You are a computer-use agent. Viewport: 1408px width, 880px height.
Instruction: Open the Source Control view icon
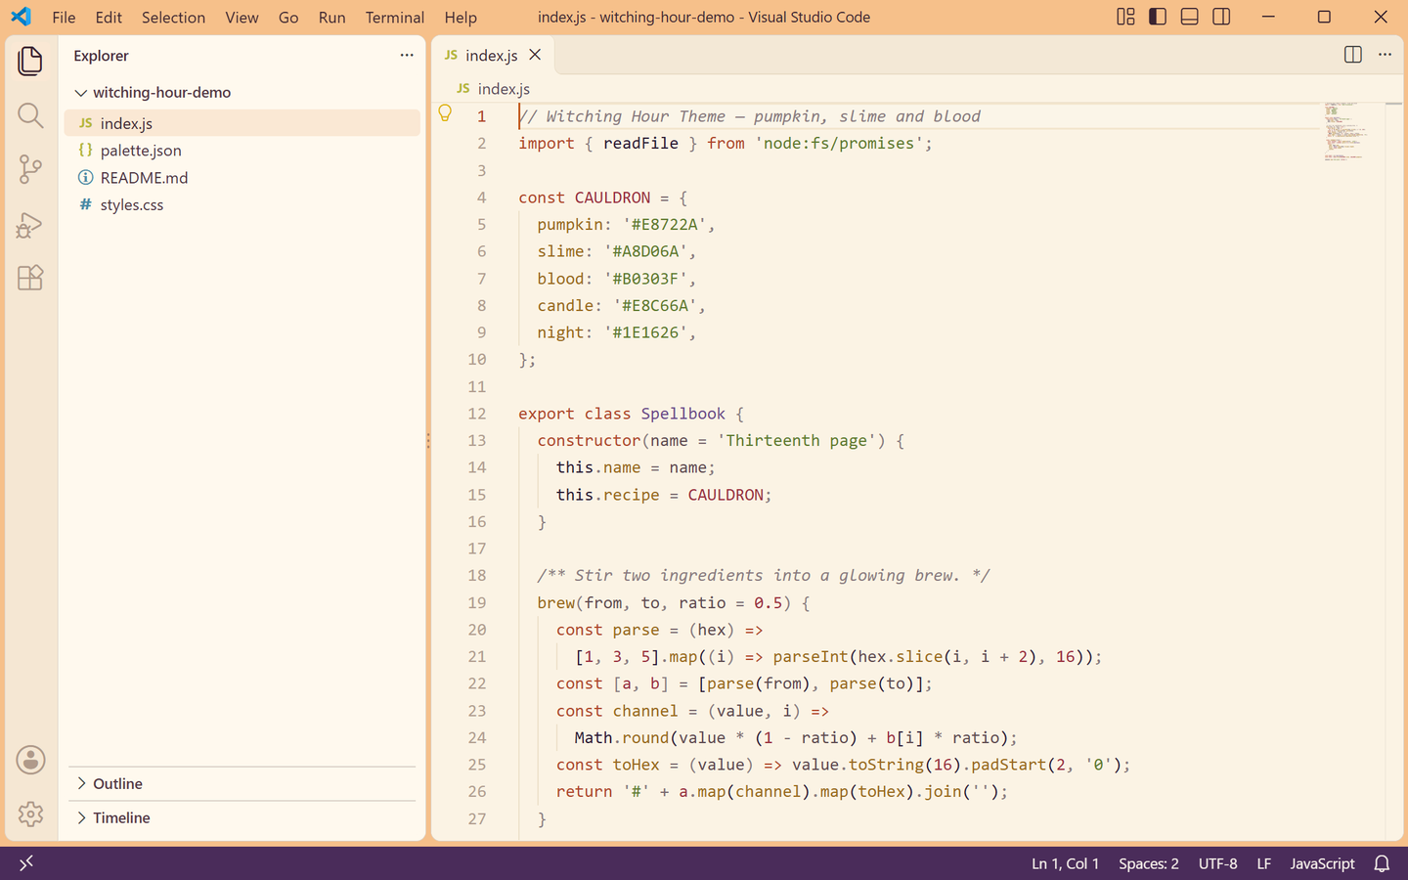[x=30, y=169]
